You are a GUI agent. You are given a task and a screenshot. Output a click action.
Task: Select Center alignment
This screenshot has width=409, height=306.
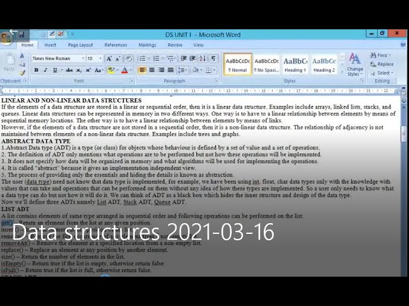coord(152,70)
